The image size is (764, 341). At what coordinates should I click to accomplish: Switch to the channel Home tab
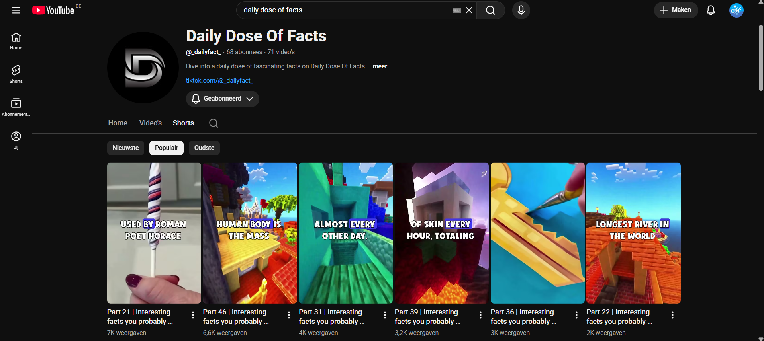pos(118,123)
